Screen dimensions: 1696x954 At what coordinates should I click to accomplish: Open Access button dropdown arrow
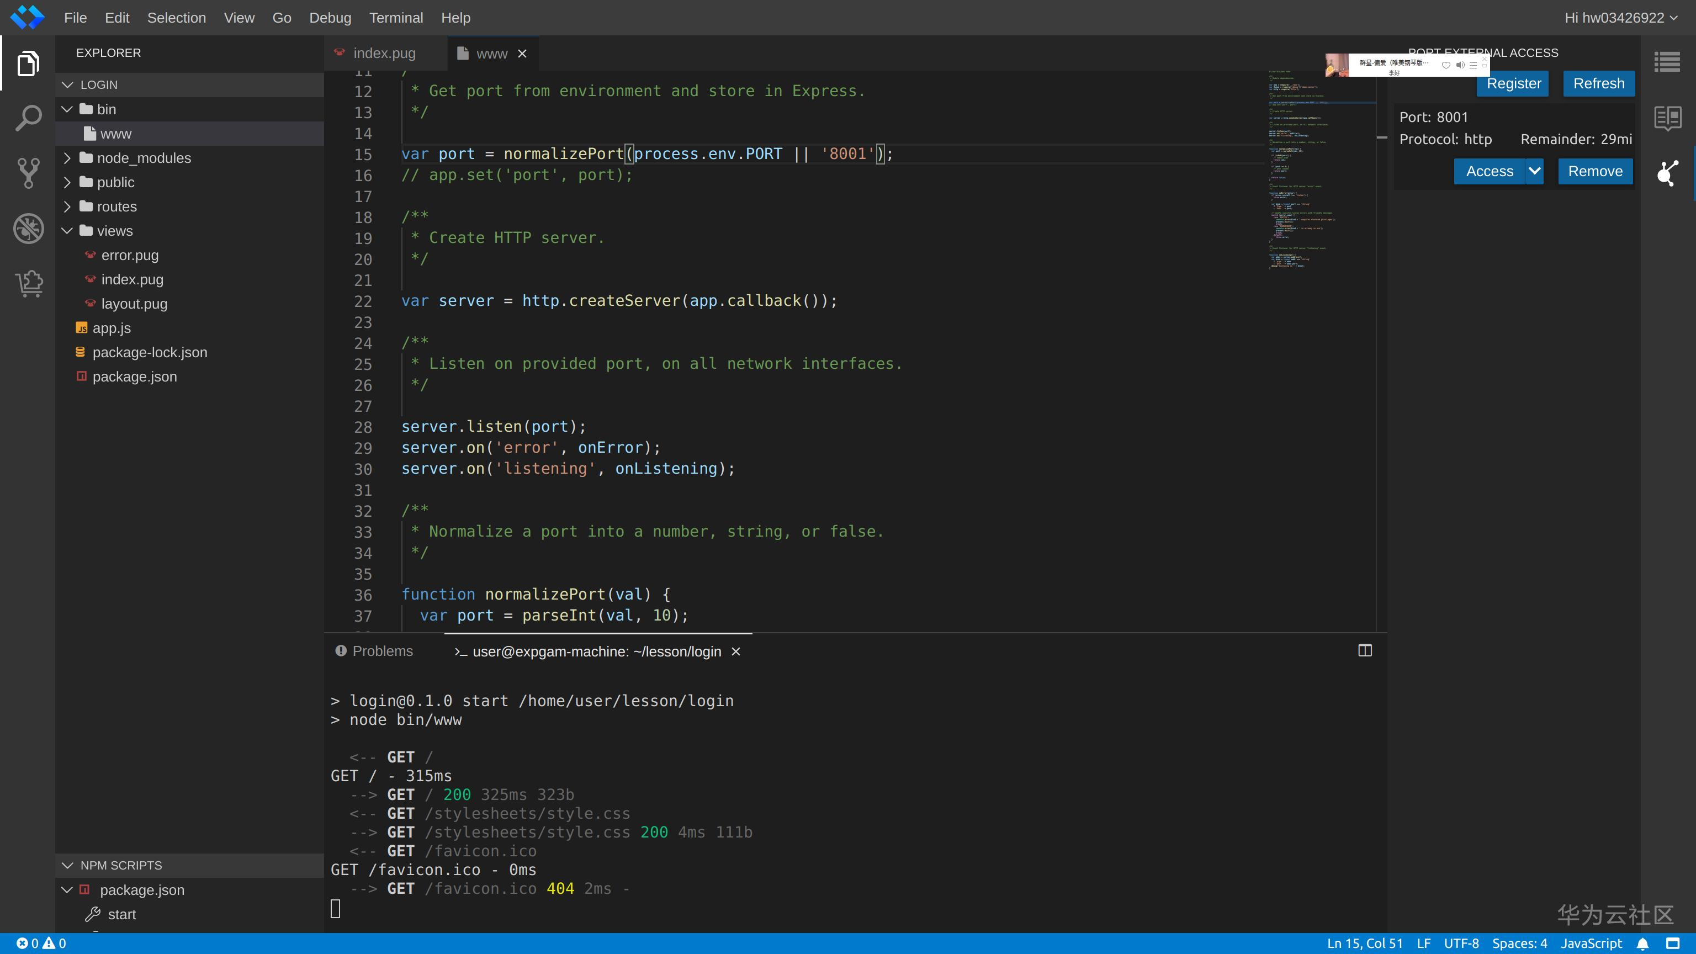[x=1534, y=171]
